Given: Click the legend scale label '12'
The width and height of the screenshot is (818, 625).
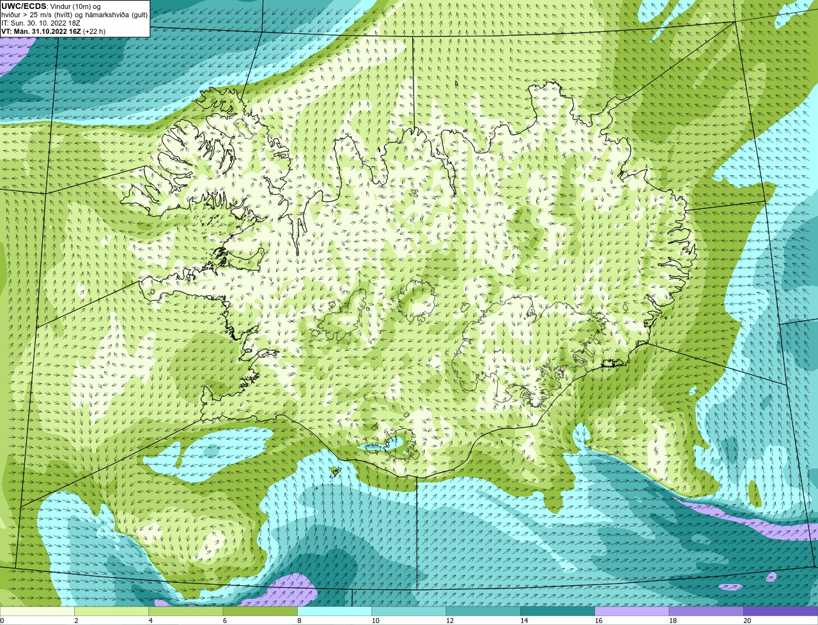Looking at the screenshot, I should (449, 621).
